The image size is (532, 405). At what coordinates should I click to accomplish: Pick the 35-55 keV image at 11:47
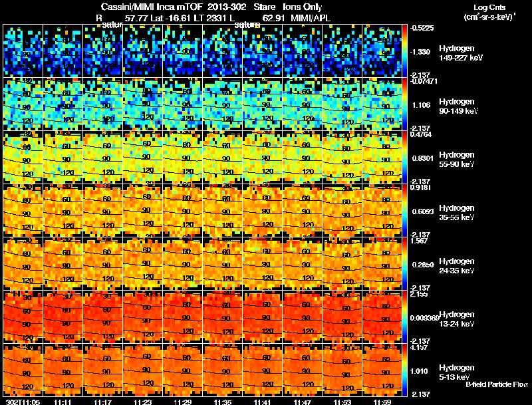[x=303, y=210]
